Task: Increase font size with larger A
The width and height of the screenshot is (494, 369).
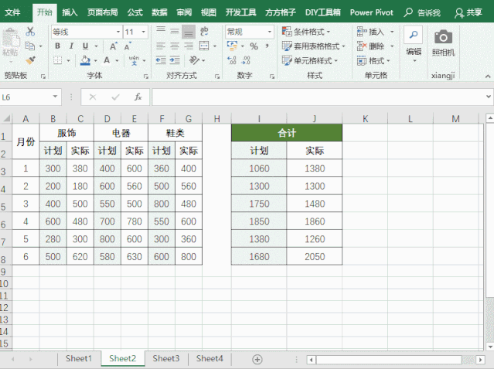Action: [114, 46]
